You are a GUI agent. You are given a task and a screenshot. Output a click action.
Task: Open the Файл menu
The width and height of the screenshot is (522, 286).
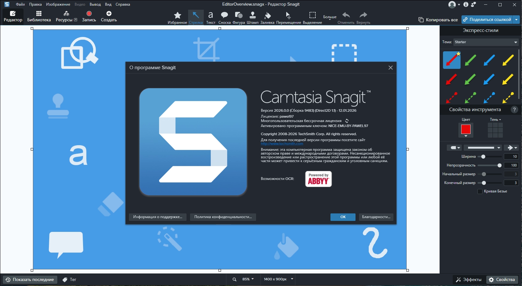pos(20,4)
